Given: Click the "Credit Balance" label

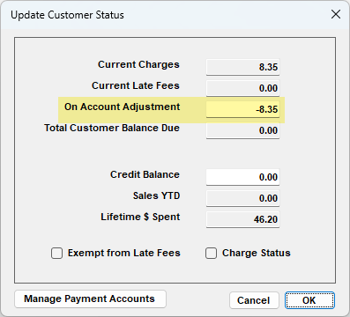Looking at the screenshot, I should tap(145, 174).
